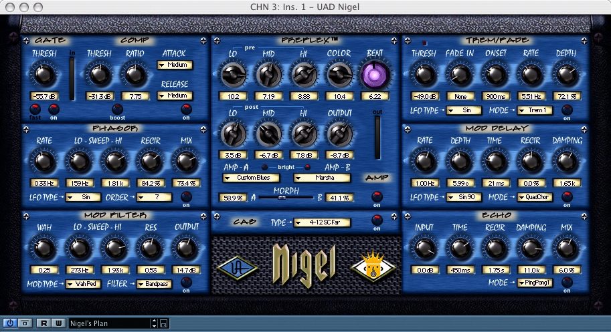Click the Nigel's Plan preset name field
Viewport: 611px width, 332px height.
[x=110, y=323]
